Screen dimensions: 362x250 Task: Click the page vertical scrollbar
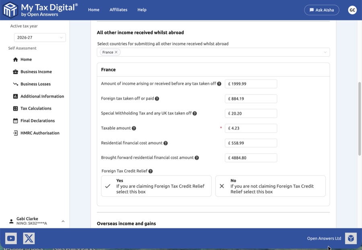(x=360, y=119)
